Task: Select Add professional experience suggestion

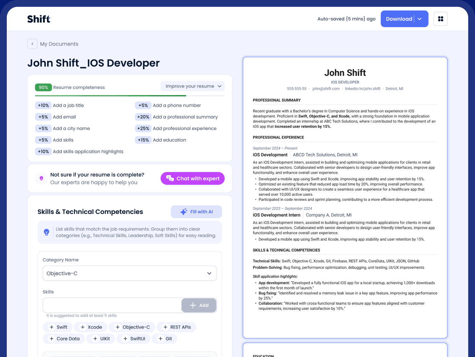Action: (176, 129)
